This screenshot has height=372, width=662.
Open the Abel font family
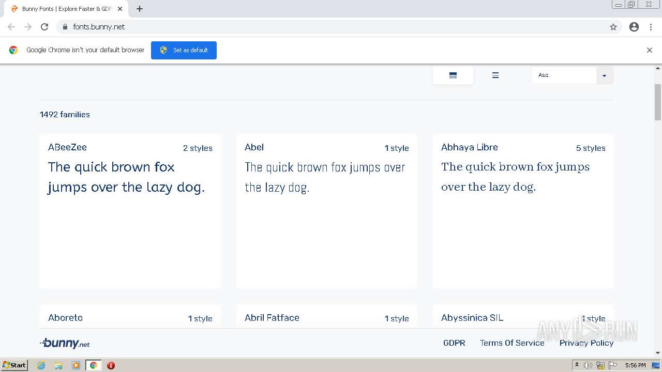tap(327, 211)
